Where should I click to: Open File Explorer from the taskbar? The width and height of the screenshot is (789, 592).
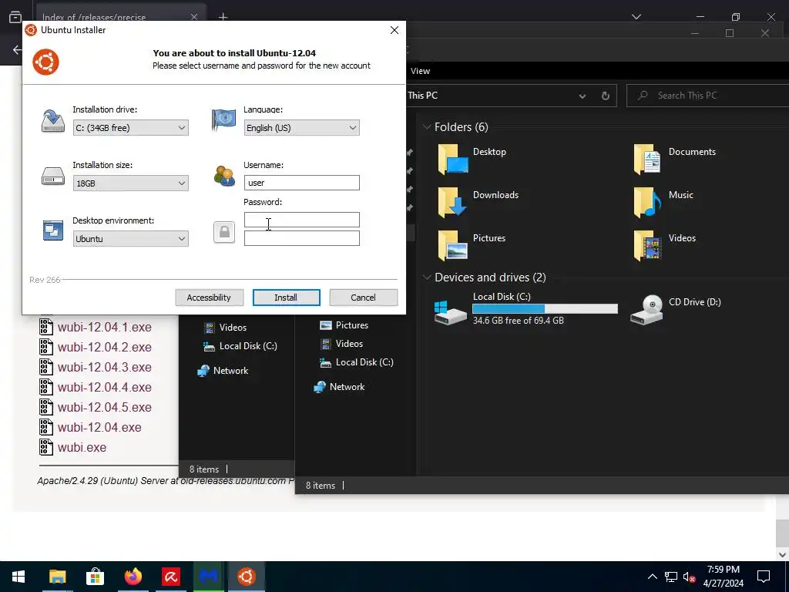pyautogui.click(x=57, y=577)
